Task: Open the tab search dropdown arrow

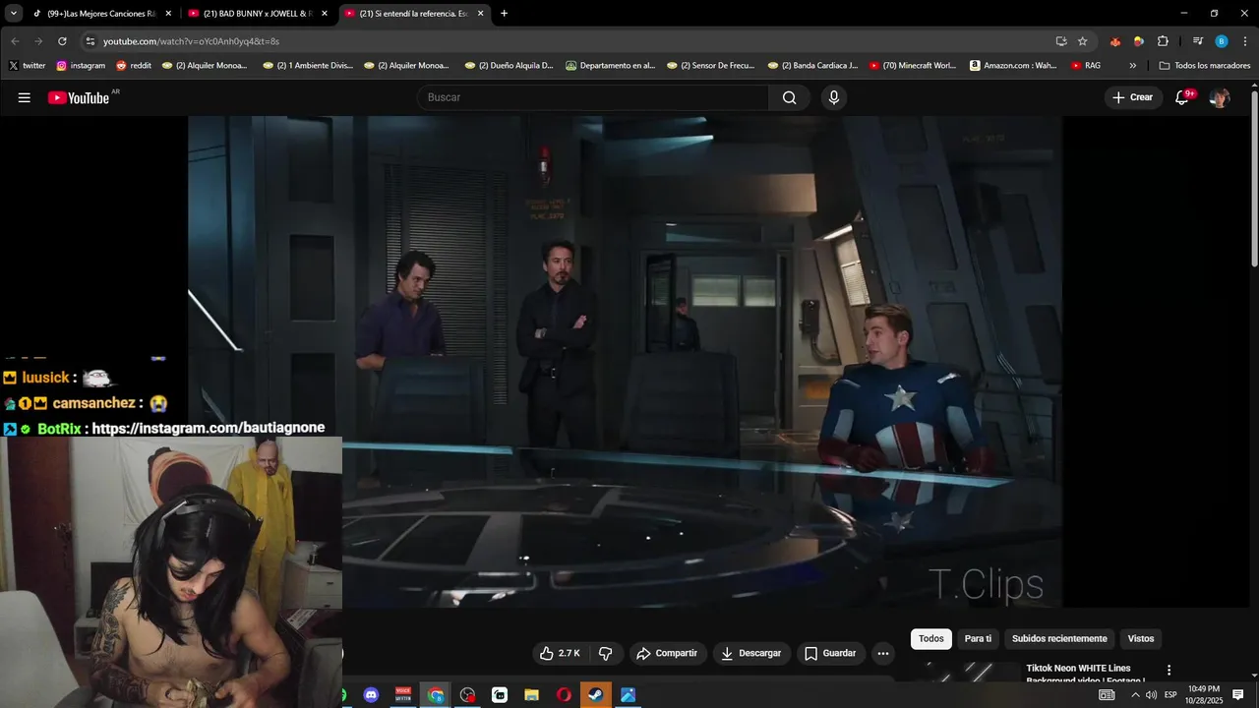Action: pyautogui.click(x=14, y=14)
